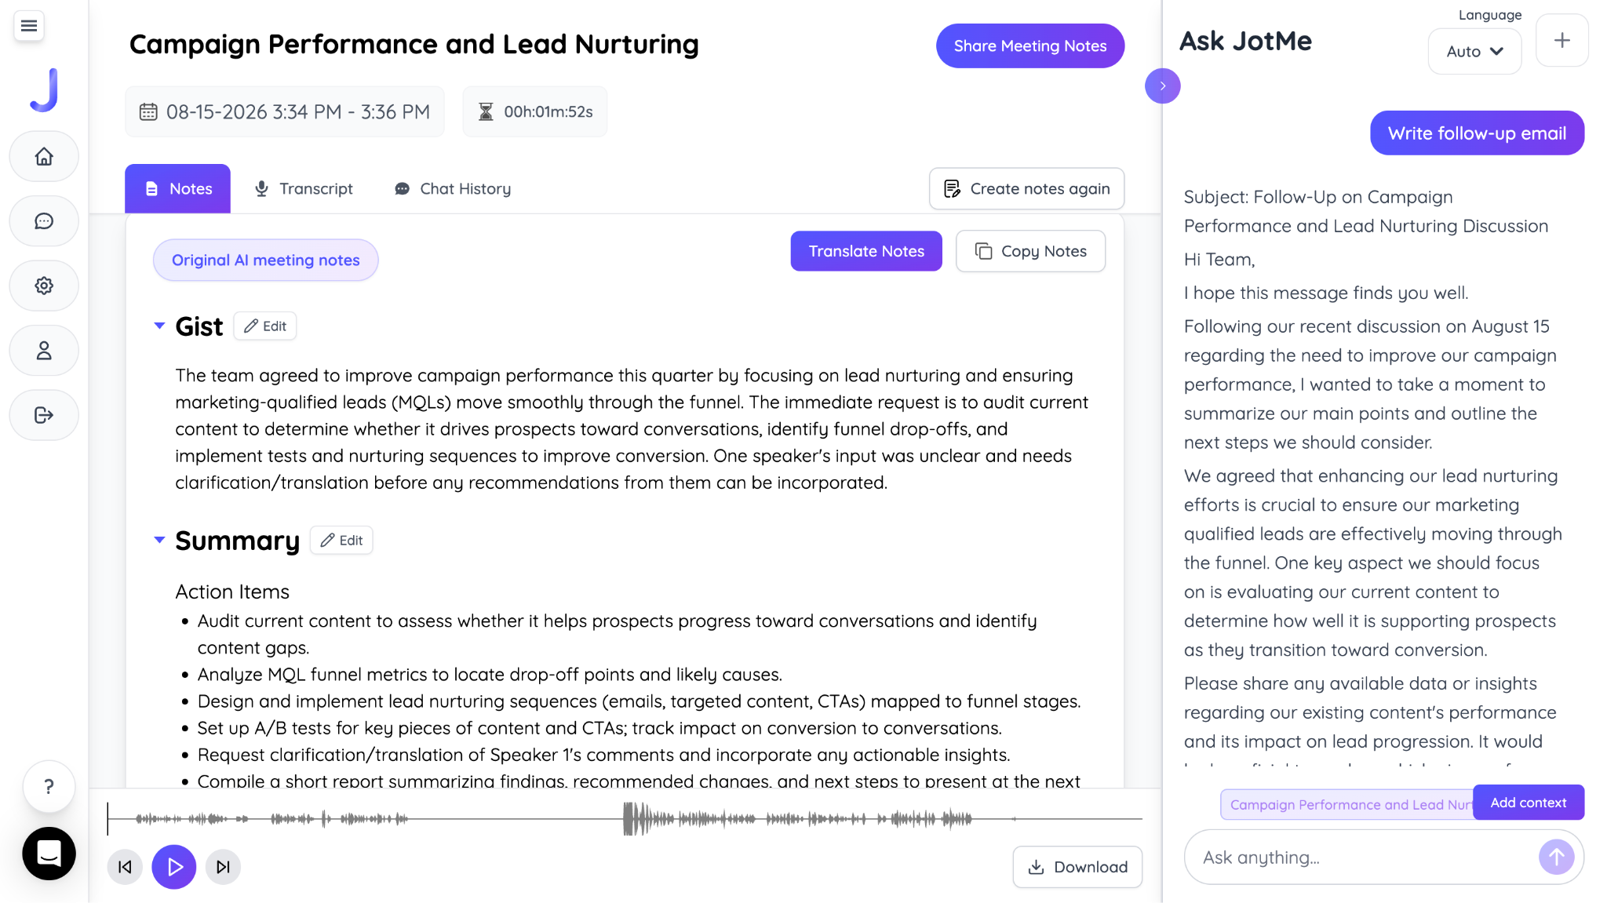
Task: Click Translate Notes button
Action: (x=866, y=252)
